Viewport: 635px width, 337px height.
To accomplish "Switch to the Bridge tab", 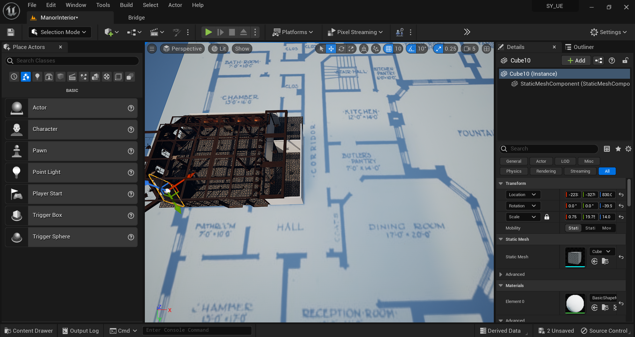I will [137, 18].
